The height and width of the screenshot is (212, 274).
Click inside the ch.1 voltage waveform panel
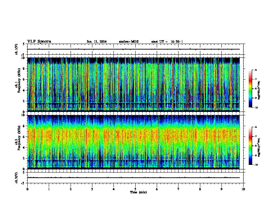click(x=135, y=49)
